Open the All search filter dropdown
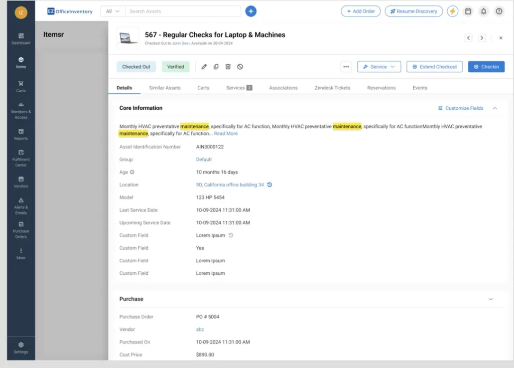 [112, 11]
